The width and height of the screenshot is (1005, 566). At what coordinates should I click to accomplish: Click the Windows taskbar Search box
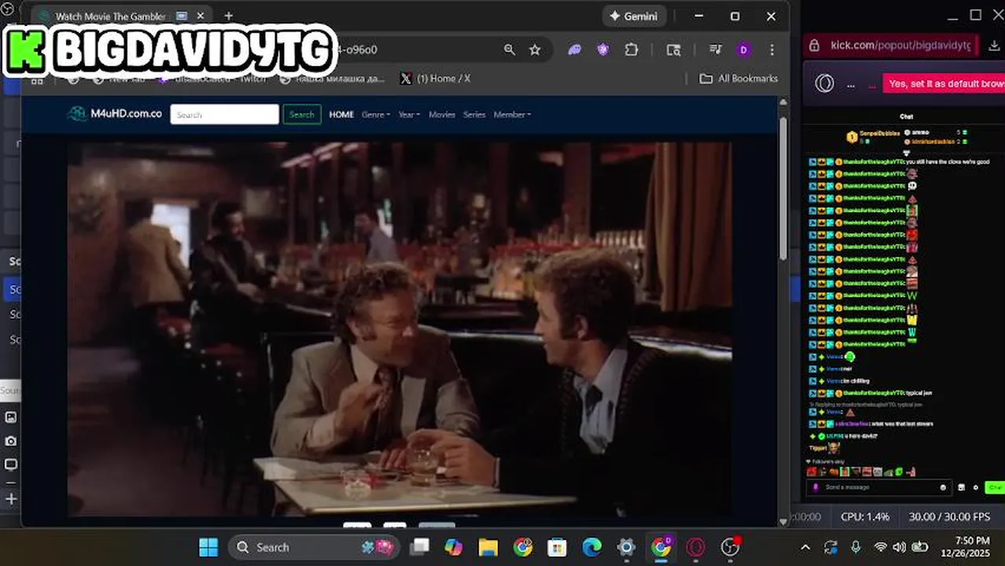coord(314,547)
